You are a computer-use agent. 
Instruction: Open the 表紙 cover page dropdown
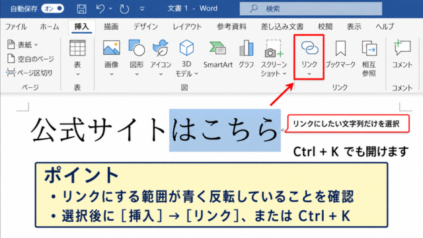pos(22,45)
